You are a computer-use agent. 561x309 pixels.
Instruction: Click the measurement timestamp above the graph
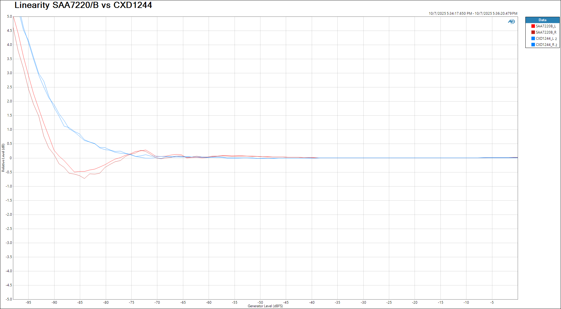[473, 14]
